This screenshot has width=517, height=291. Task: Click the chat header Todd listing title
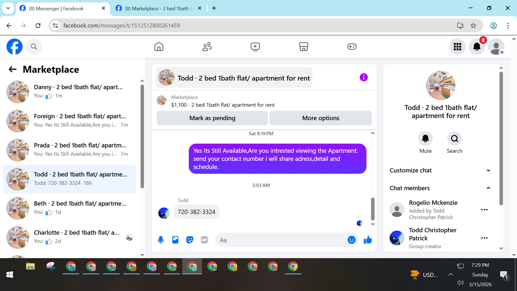(234, 78)
